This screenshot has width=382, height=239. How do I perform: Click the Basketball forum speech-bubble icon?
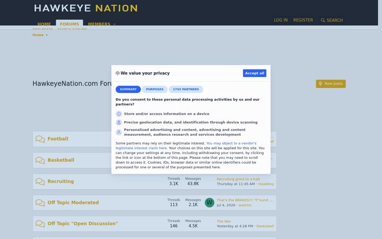tap(40, 160)
